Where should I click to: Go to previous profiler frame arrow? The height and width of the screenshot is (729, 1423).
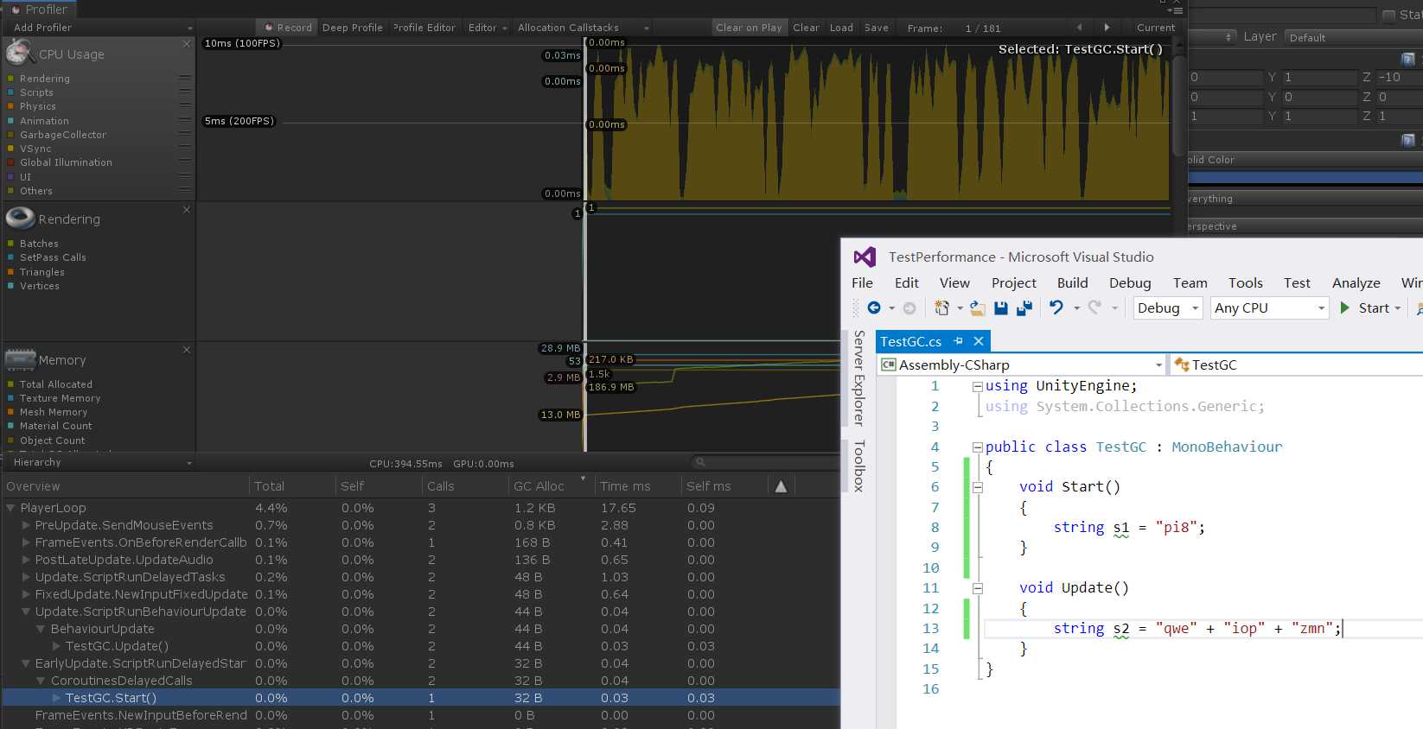point(1079,28)
